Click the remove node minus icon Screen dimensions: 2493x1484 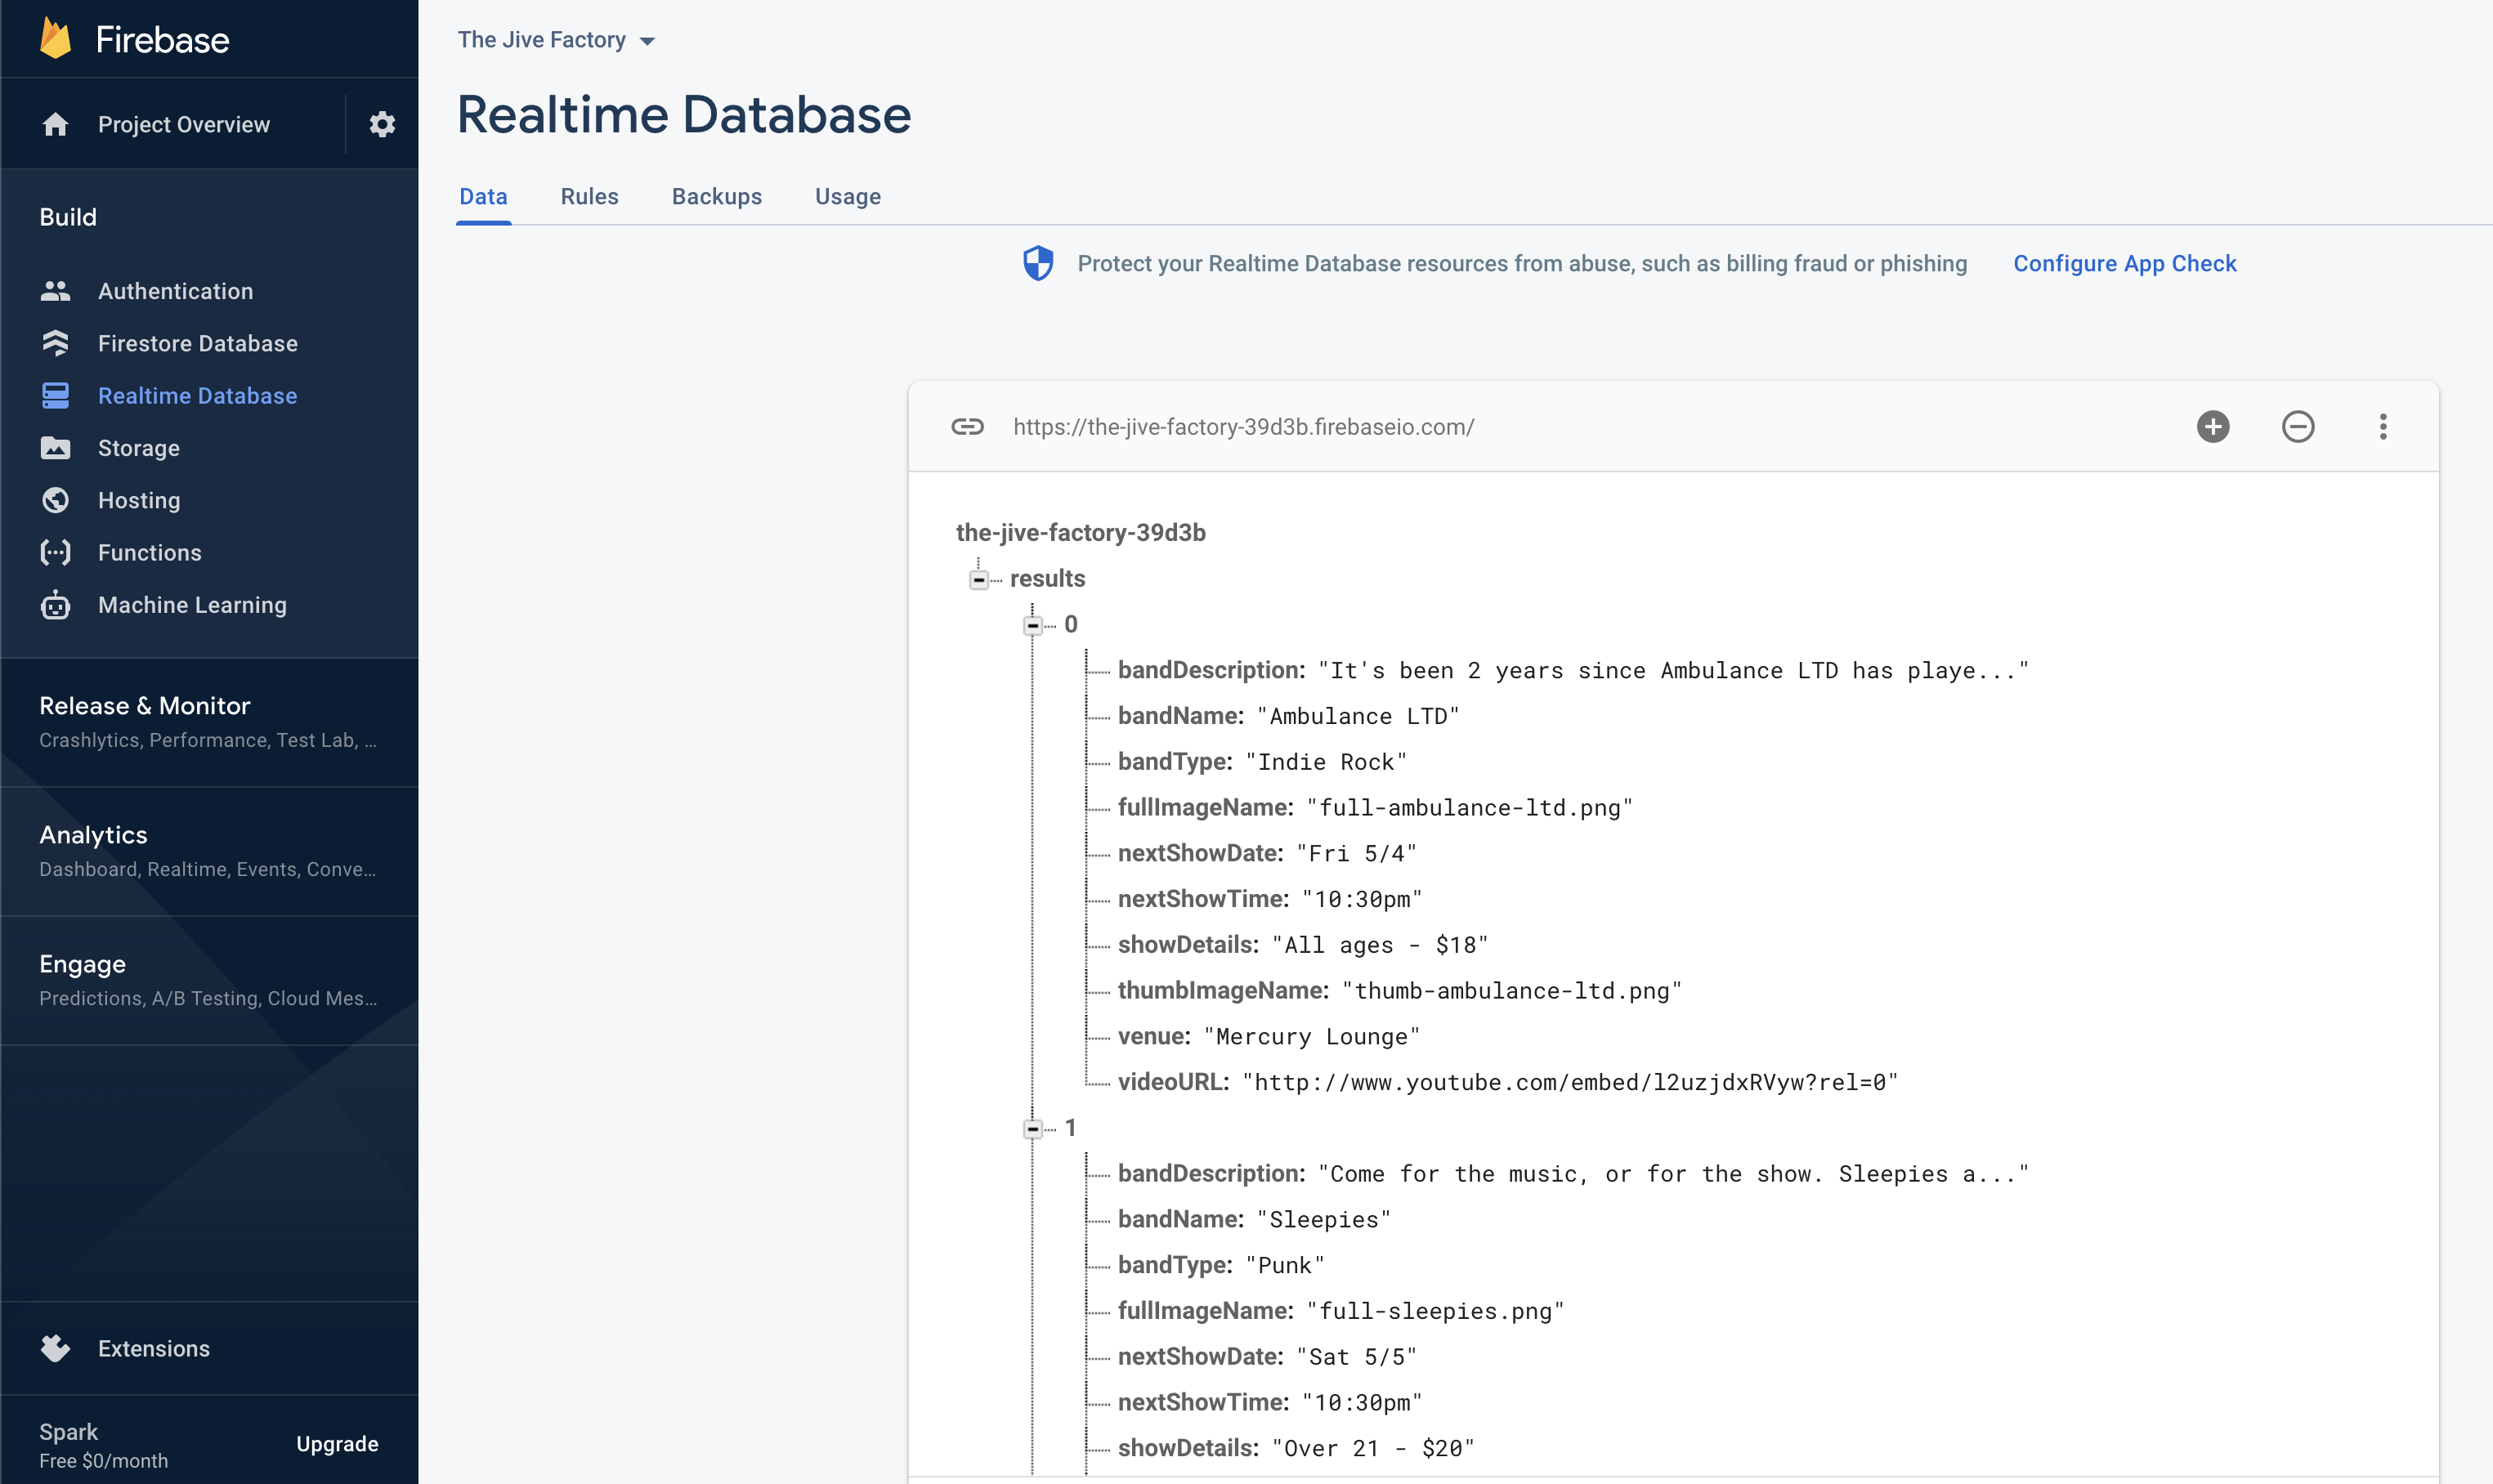[x=2297, y=427]
